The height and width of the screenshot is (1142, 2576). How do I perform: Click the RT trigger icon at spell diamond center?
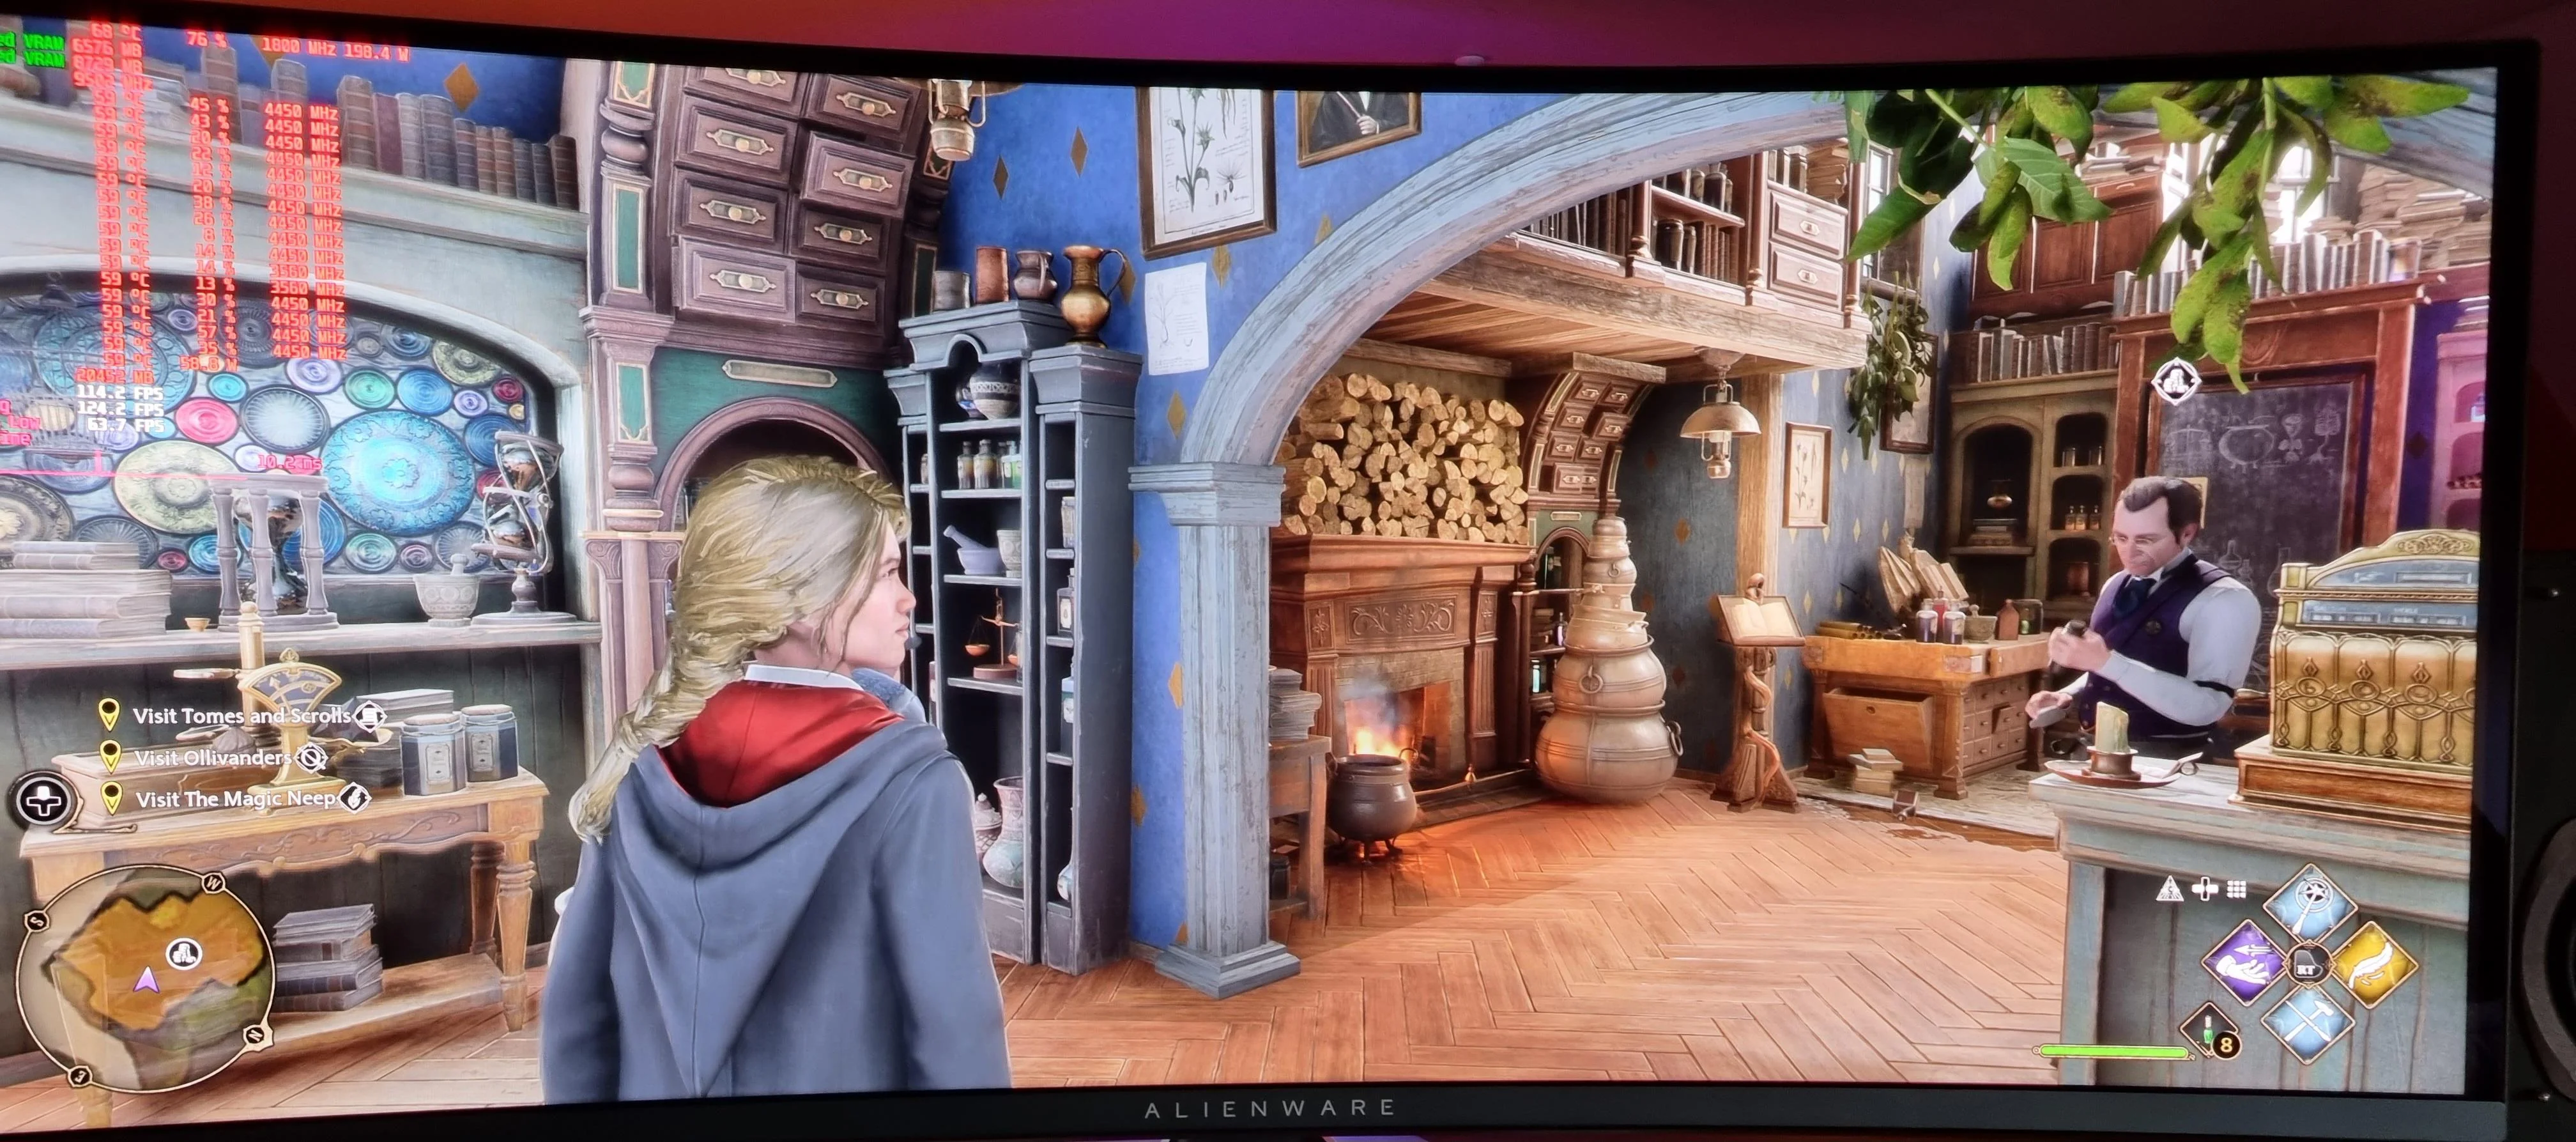point(2309,964)
